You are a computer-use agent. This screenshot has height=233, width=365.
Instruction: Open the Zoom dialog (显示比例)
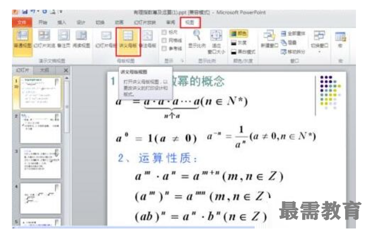[197, 39]
